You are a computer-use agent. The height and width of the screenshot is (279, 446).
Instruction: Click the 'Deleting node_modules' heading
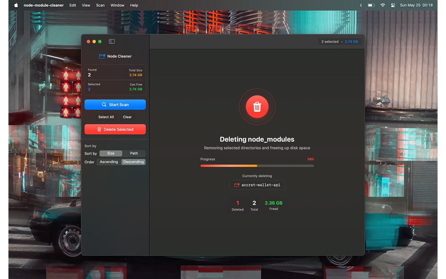pyautogui.click(x=257, y=139)
